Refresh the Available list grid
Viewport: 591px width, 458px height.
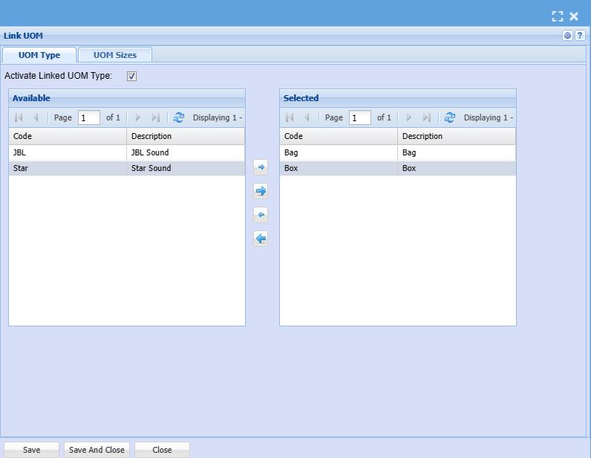pos(179,117)
